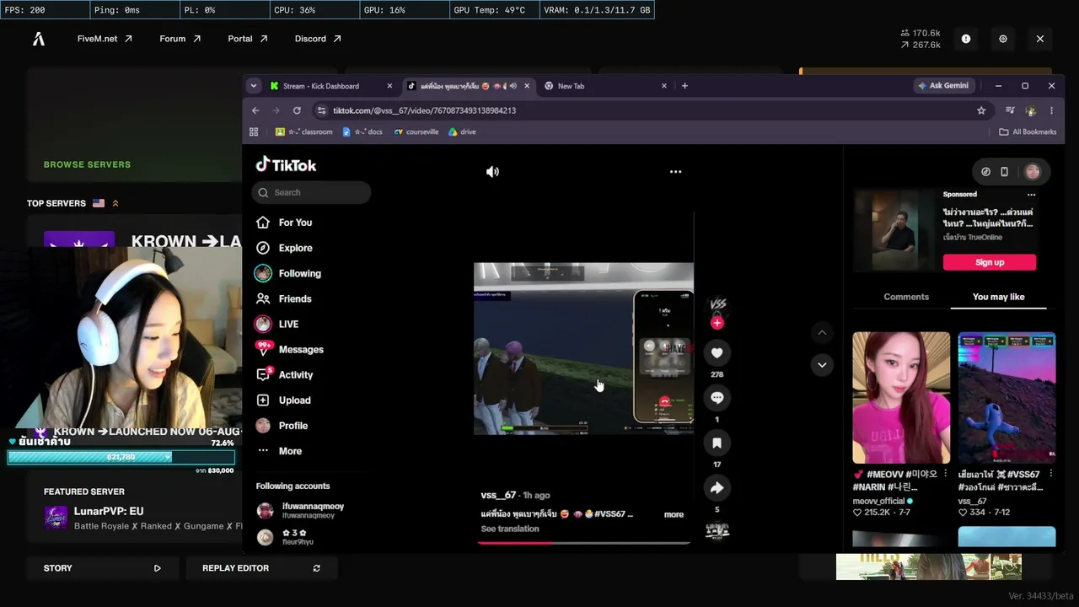Screen dimensions: 1079x607
Task: Open the drive bookmark
Action: point(462,132)
